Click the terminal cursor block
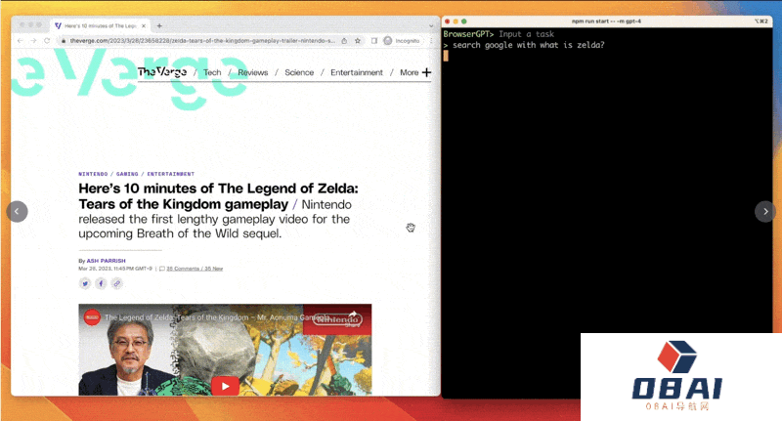 pos(446,56)
